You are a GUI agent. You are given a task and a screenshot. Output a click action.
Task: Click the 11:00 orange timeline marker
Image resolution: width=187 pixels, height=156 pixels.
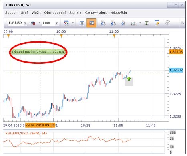pos(114,36)
